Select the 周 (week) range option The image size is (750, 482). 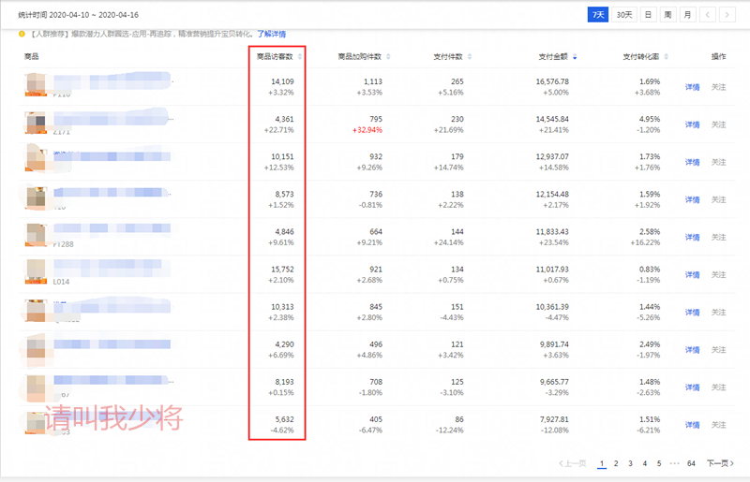click(x=667, y=14)
